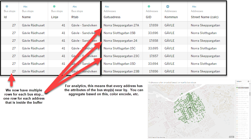Click cell Norra Skeppargatan 23B
Image resolution: width=251 pixels, height=139 pixels.
point(122,71)
